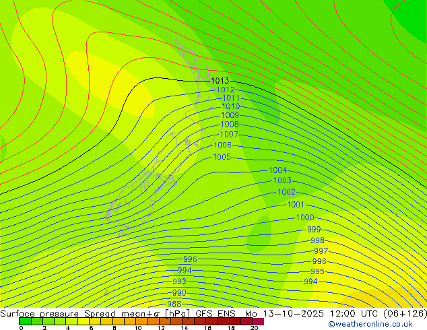Click the 1011 pressure contour label
427x330 pixels.
tap(231, 98)
